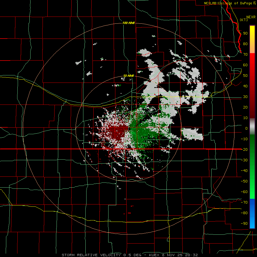Click the positive 40 velocity scale label
The width and height of the screenshot is (257, 257).
click(245, 86)
